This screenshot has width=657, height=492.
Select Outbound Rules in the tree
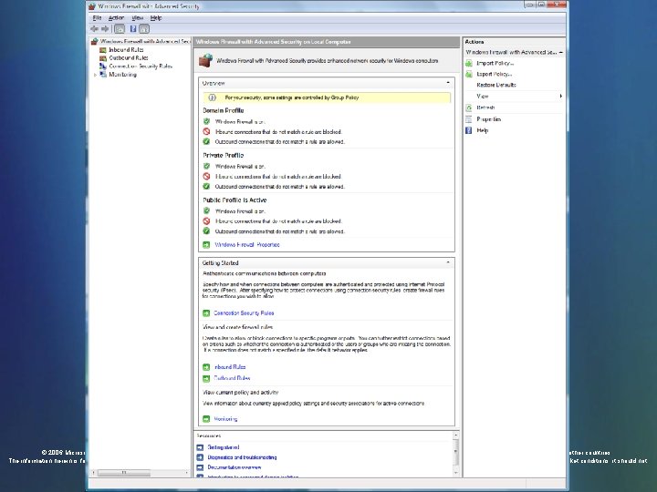(129, 58)
